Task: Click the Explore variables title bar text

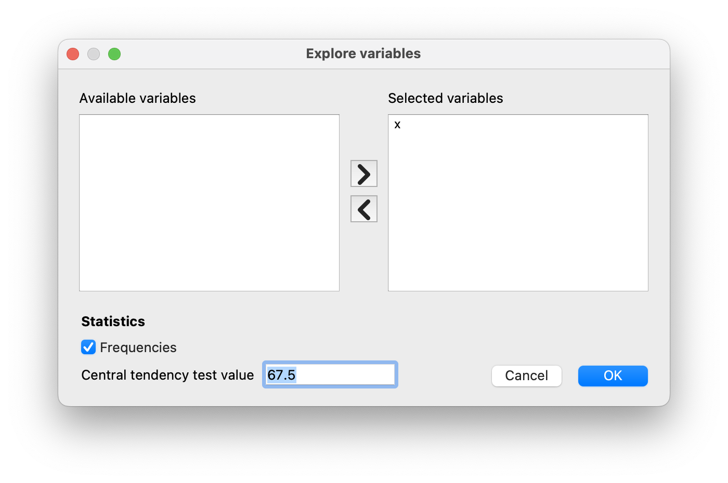Action: (363, 53)
